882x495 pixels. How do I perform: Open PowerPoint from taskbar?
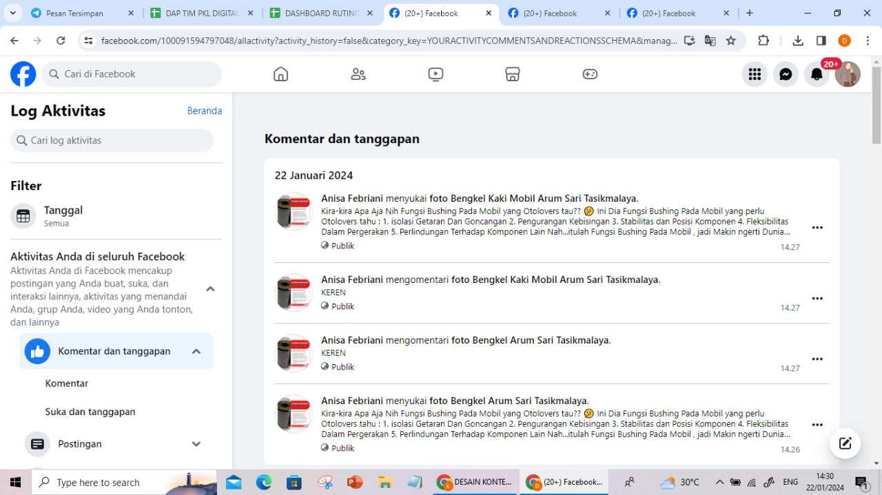[355, 482]
